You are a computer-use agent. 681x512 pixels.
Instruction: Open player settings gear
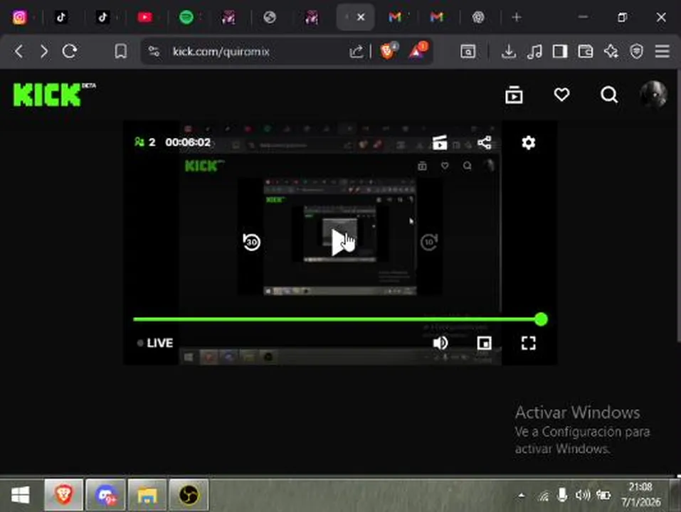click(528, 142)
